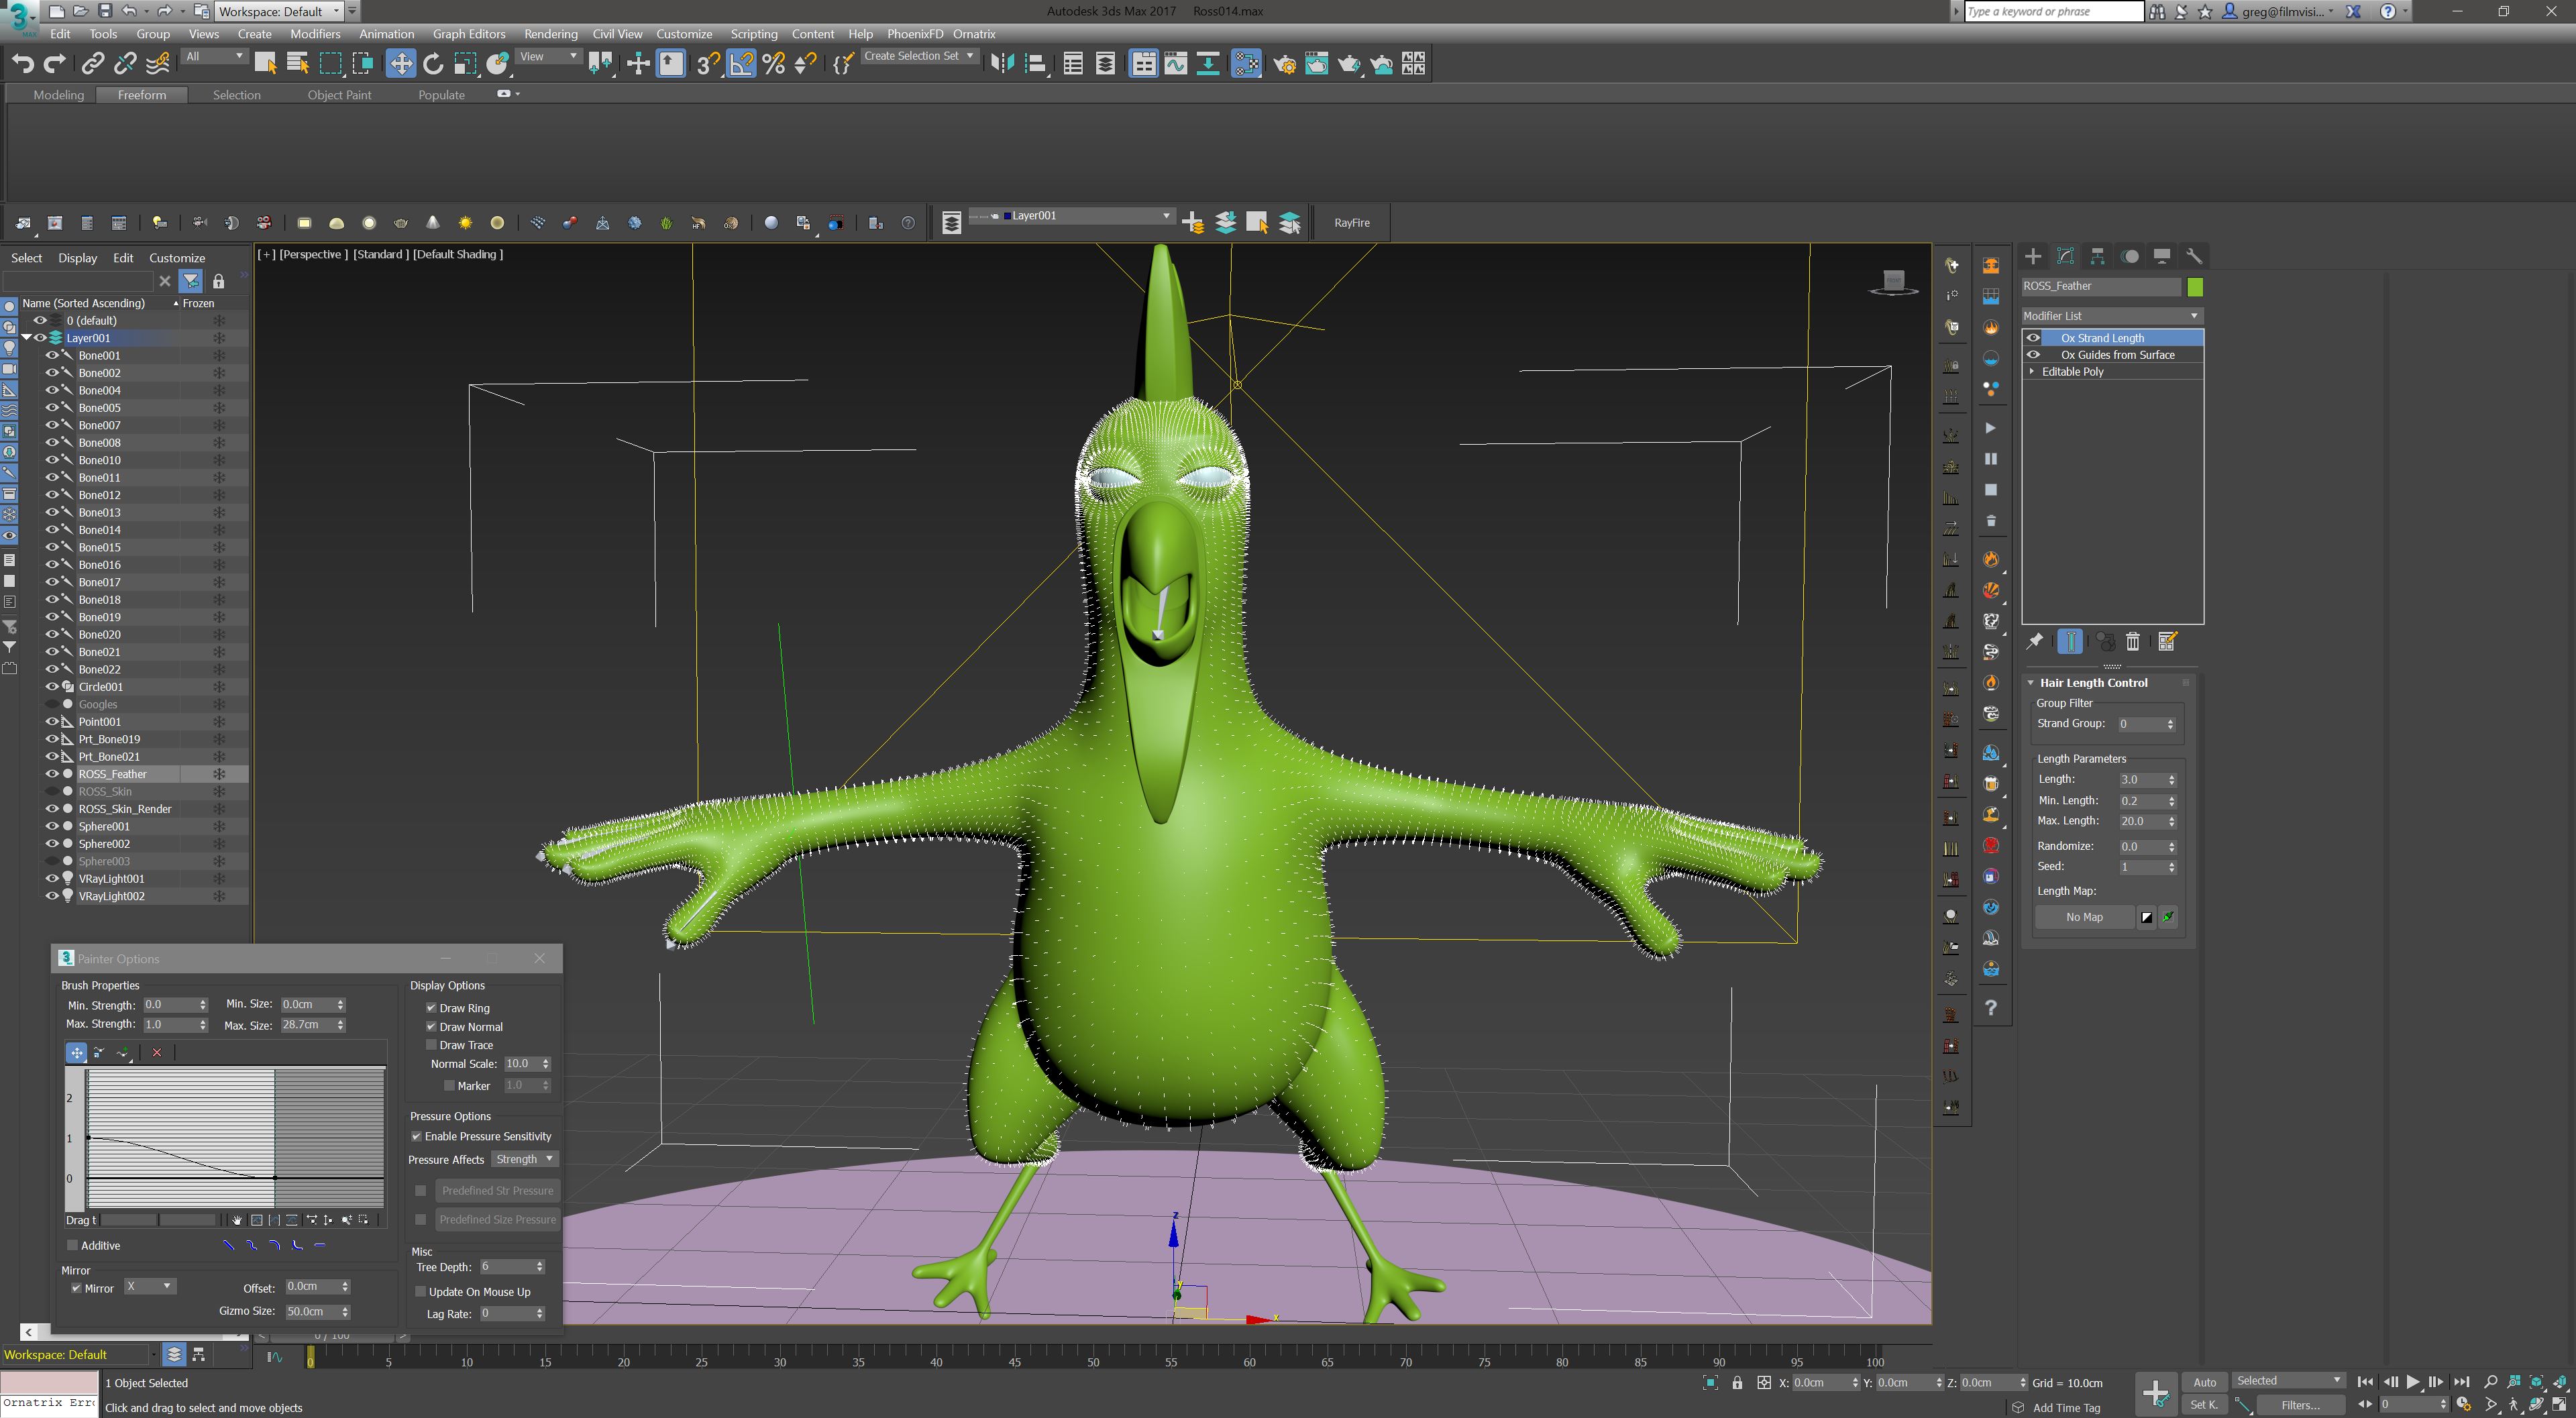Switch to the Object Paint tab
The image size is (2576, 1418).
339,95
